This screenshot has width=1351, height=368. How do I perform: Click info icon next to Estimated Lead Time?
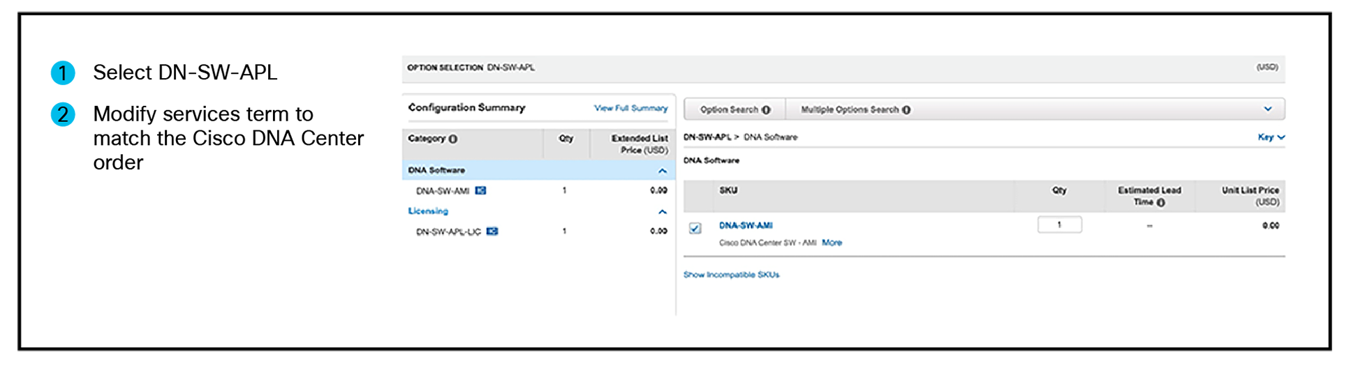point(1161,202)
